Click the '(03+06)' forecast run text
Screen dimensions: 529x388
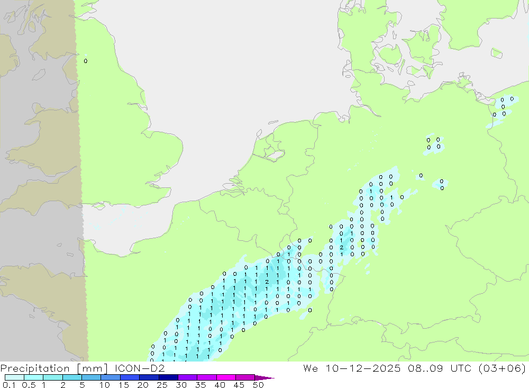click(x=502, y=368)
